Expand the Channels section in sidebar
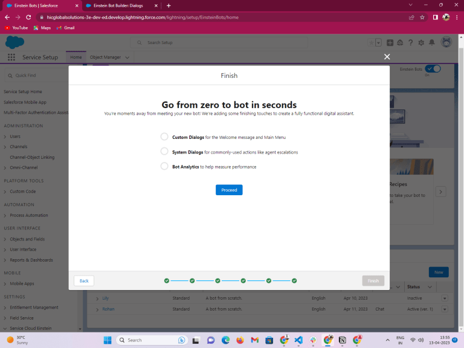The width and height of the screenshot is (464, 348). click(5, 147)
